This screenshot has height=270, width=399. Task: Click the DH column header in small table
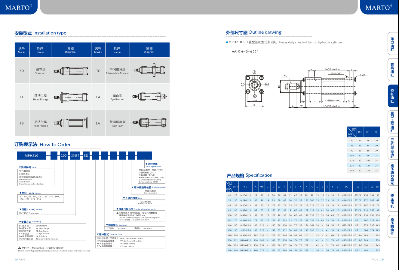360,132
